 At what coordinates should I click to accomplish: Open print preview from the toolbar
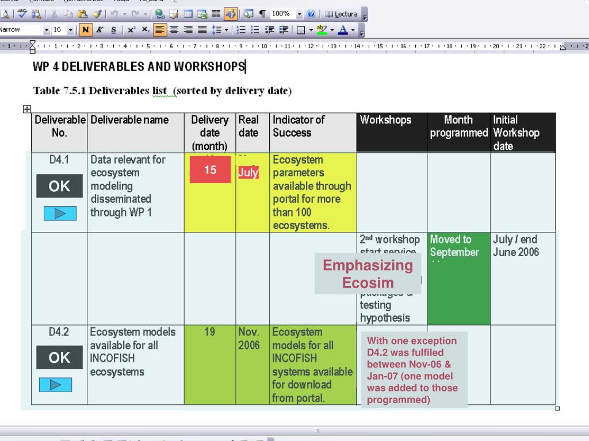pos(5,14)
